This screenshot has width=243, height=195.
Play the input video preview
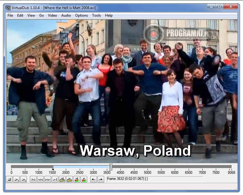[16, 180]
